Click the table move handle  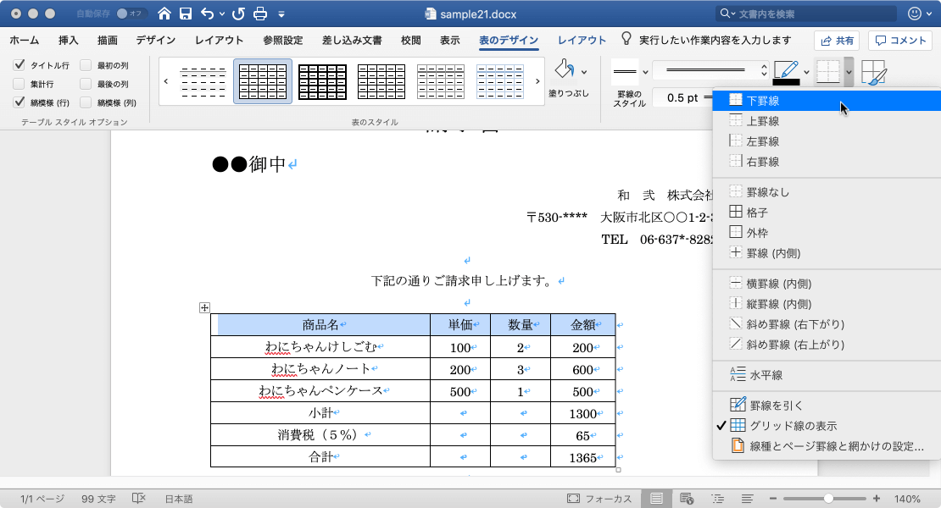coord(204,308)
